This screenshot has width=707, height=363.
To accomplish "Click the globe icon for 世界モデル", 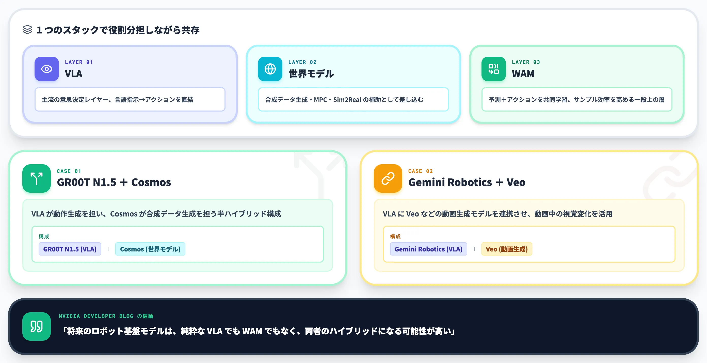I will [270, 69].
